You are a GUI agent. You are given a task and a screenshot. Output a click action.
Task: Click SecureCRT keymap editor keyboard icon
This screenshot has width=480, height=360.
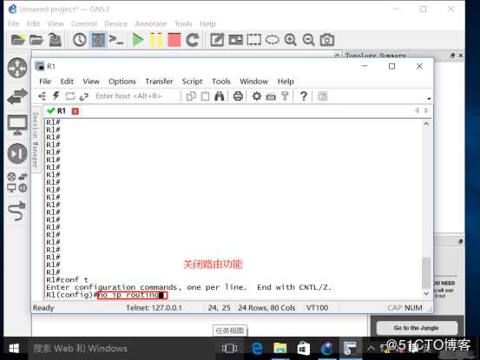click(x=271, y=96)
